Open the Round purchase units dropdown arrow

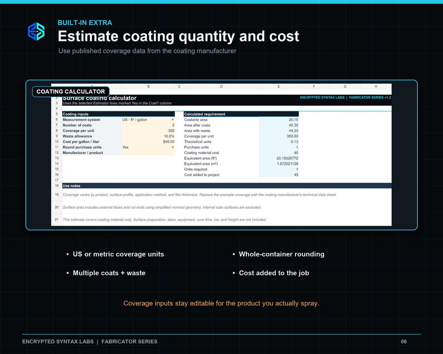pos(173,147)
